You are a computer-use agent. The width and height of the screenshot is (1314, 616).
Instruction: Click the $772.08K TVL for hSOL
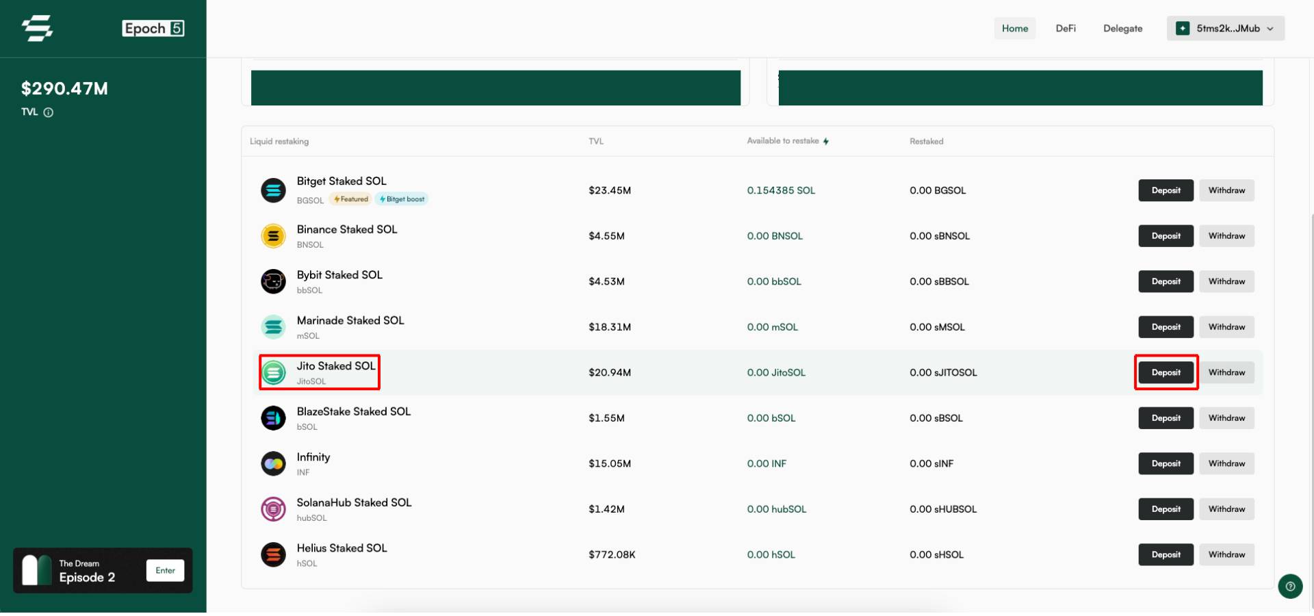click(612, 554)
